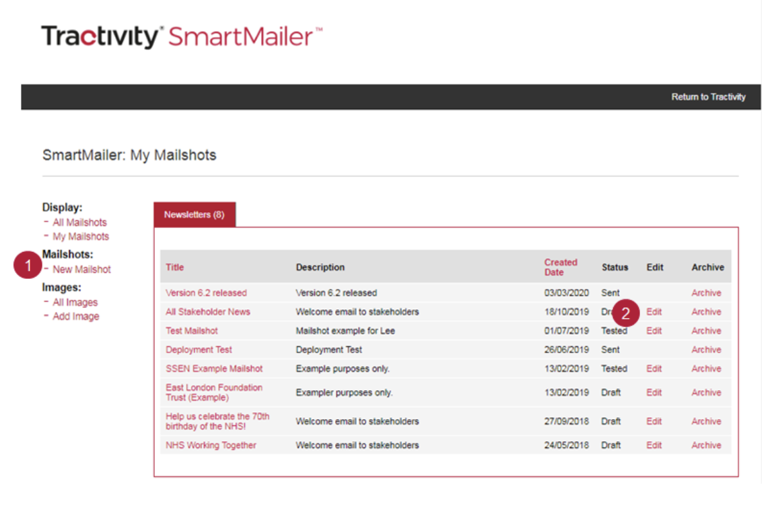Archive the Test Mailshot row

click(x=707, y=331)
